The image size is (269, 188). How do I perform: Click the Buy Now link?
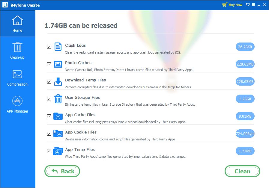point(235,4)
